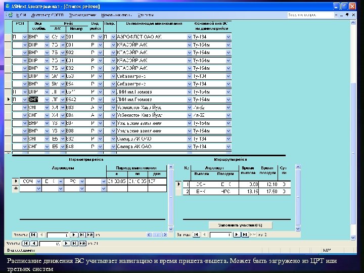
Task: Open airline dropdown for АЭРОФЛОТ ОАО АК
Action: click(189, 37)
